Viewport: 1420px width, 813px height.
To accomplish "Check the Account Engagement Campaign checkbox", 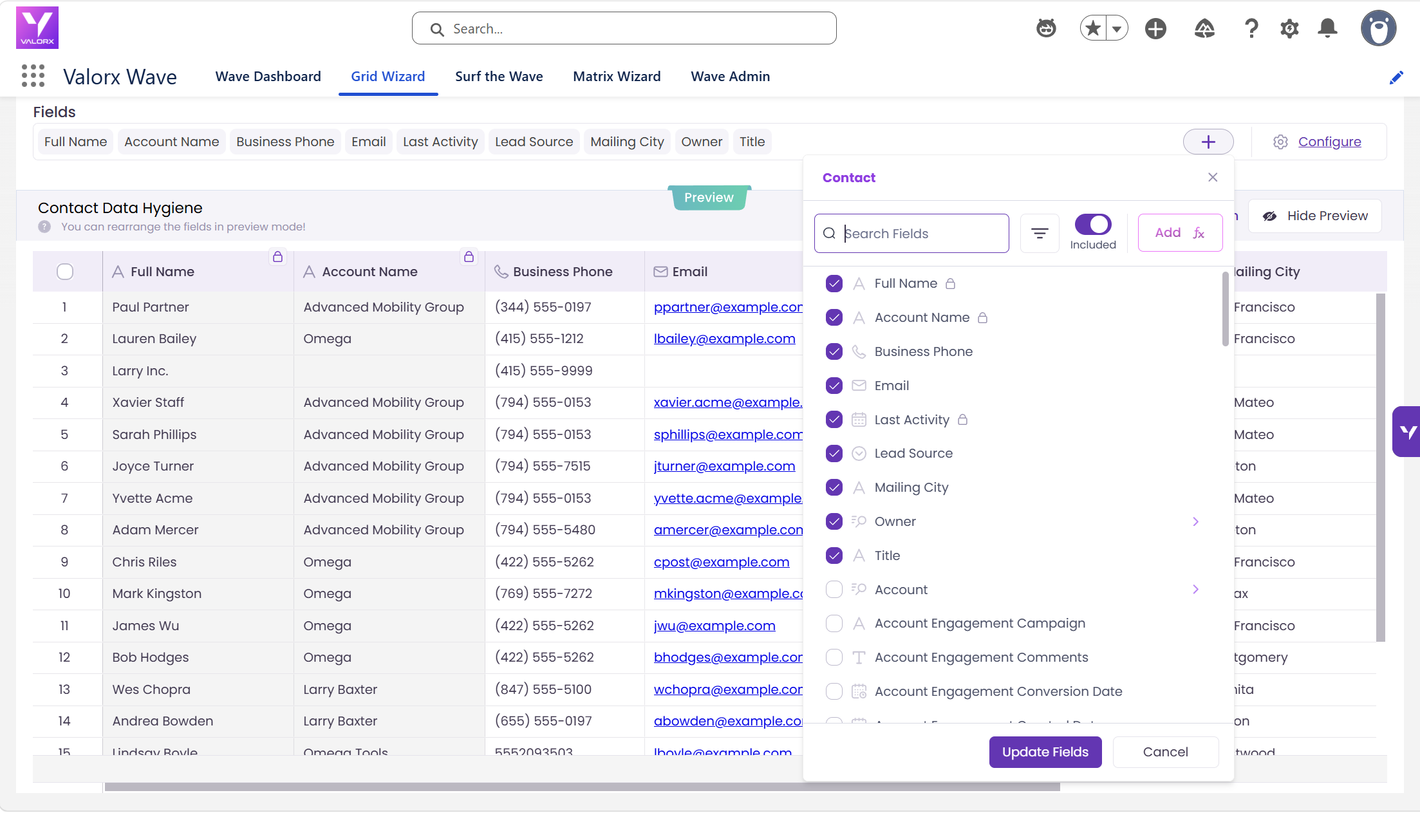I will 834,623.
